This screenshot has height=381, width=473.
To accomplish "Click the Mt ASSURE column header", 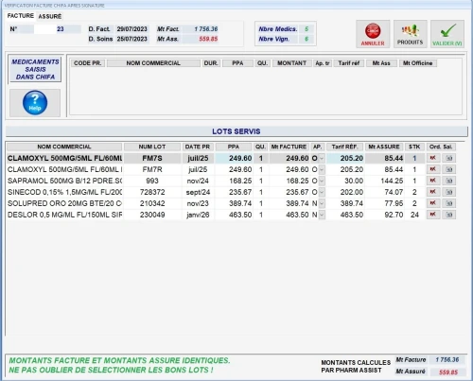I will coord(384,147).
